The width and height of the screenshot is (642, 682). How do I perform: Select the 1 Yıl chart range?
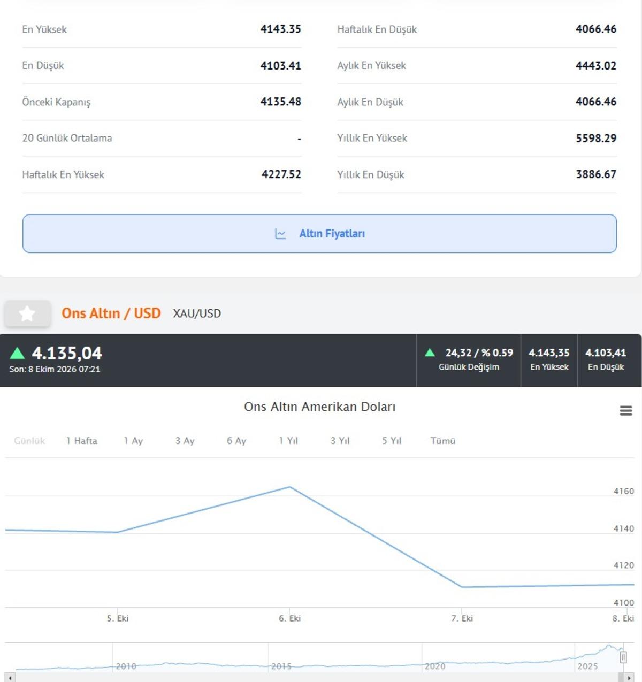point(288,441)
